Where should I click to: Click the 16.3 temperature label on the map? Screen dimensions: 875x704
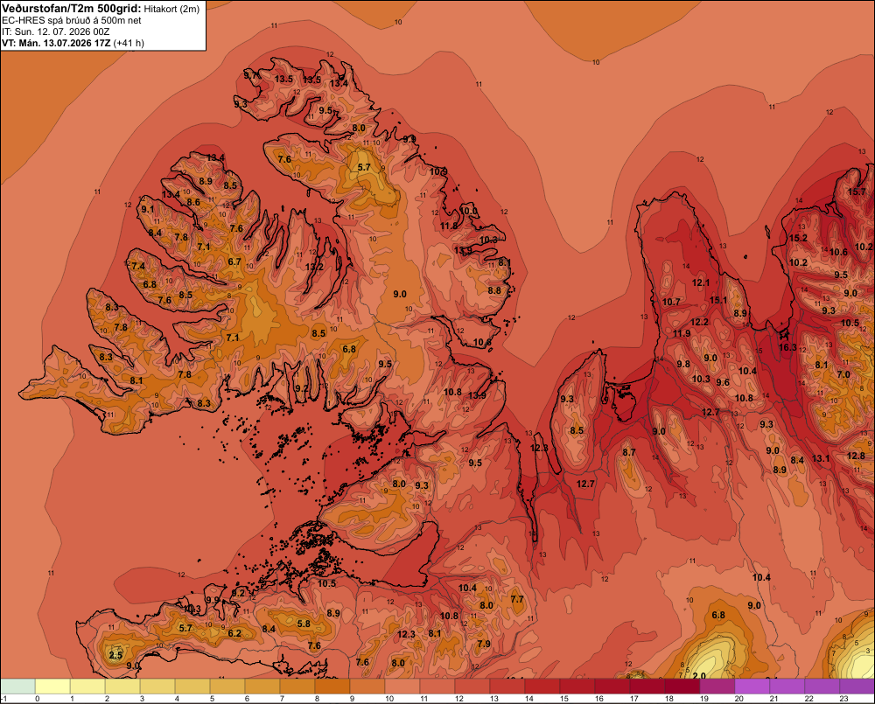[787, 347]
